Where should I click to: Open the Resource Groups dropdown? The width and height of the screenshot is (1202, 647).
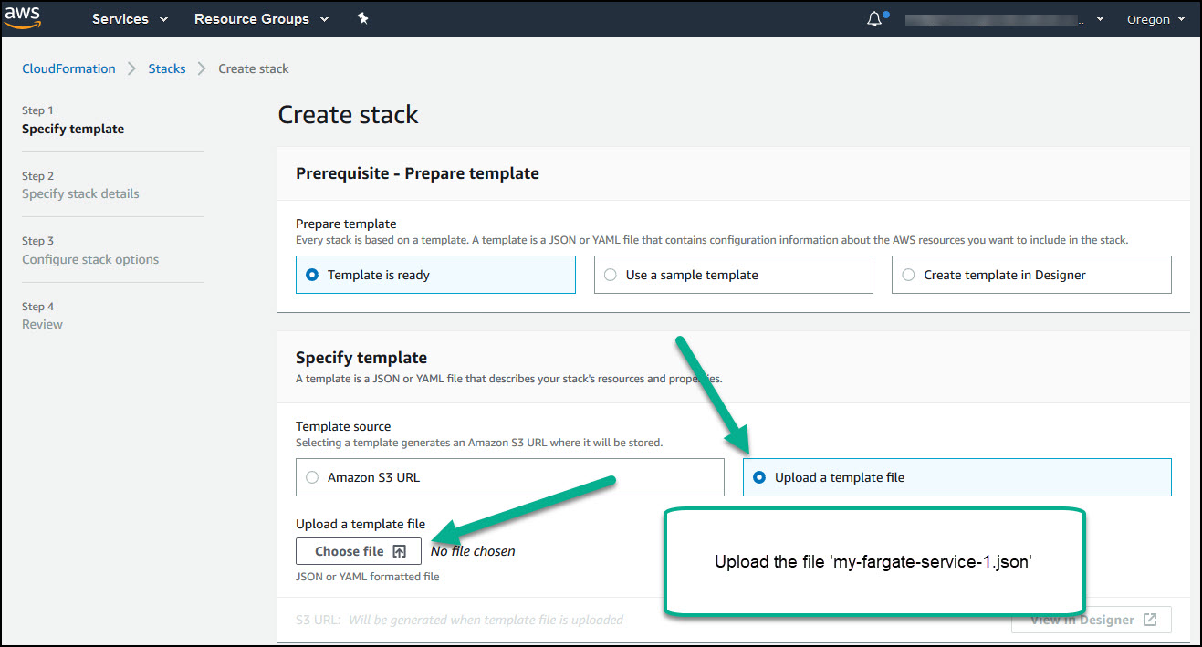tap(261, 19)
